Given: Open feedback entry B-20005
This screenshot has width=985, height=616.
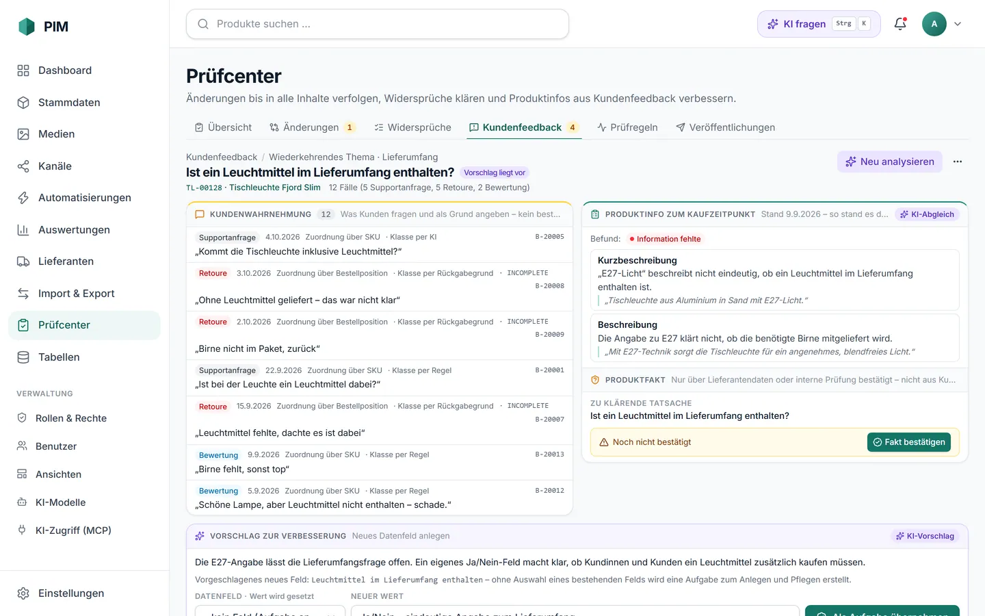Looking at the screenshot, I should click(380, 244).
